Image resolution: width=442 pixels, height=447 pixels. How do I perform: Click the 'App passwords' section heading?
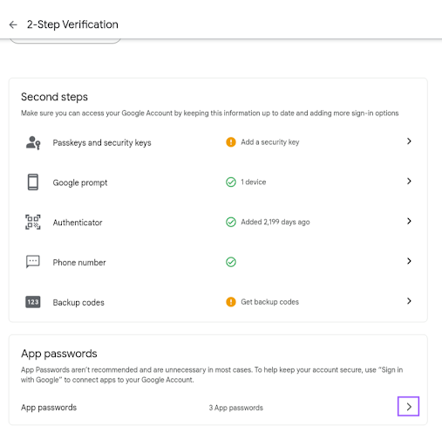tap(59, 354)
